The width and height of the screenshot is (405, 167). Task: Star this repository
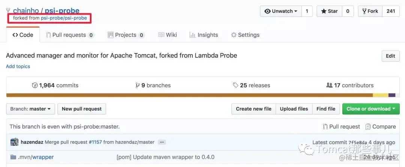(x=329, y=11)
